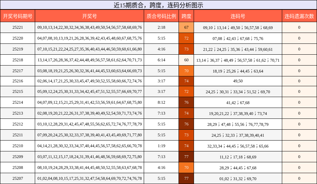Click consecutive numbers 01,02；31,32；69,70
The height and width of the screenshot is (184, 317).
(x=238, y=179)
